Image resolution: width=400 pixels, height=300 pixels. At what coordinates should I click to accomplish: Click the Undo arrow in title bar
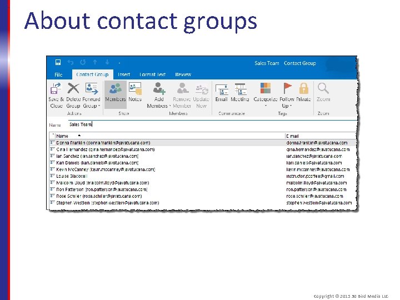[71, 62]
